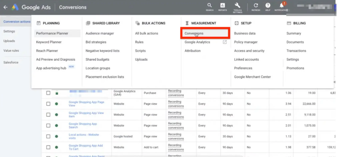
Task: Open Placement exclusion lists
Action: (x=105, y=77)
